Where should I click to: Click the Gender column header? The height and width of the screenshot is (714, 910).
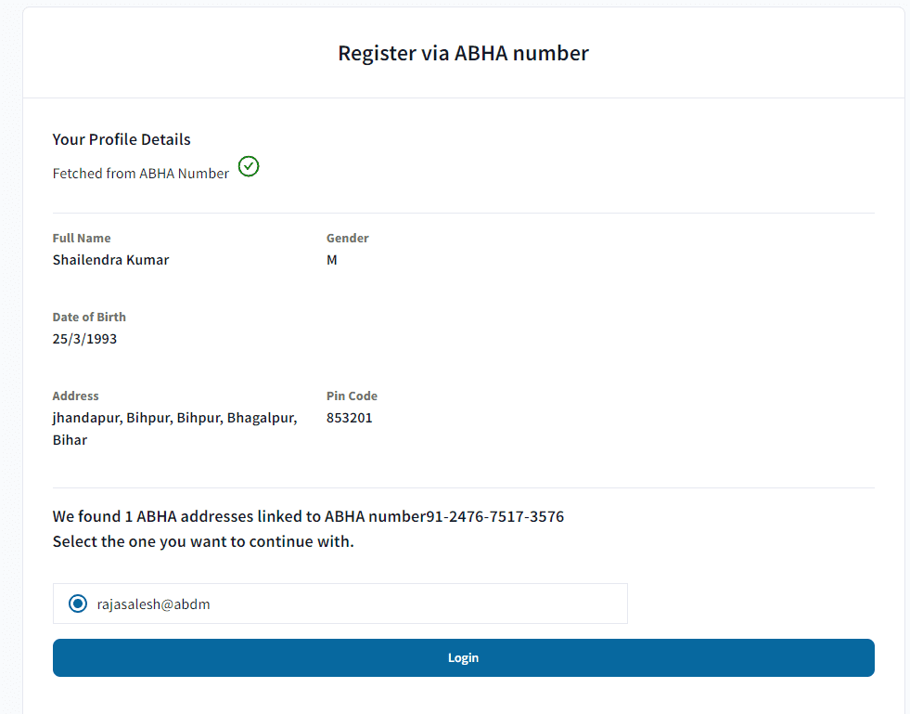[x=347, y=238]
